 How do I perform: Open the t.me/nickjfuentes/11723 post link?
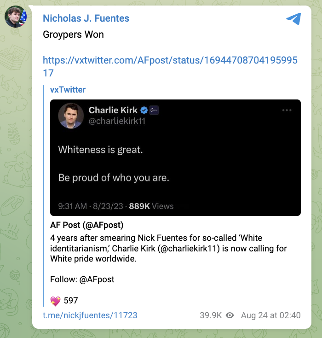click(90, 315)
